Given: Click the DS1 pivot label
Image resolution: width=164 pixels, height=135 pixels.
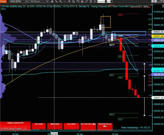Looking at the screenshot, I should point(120,57).
